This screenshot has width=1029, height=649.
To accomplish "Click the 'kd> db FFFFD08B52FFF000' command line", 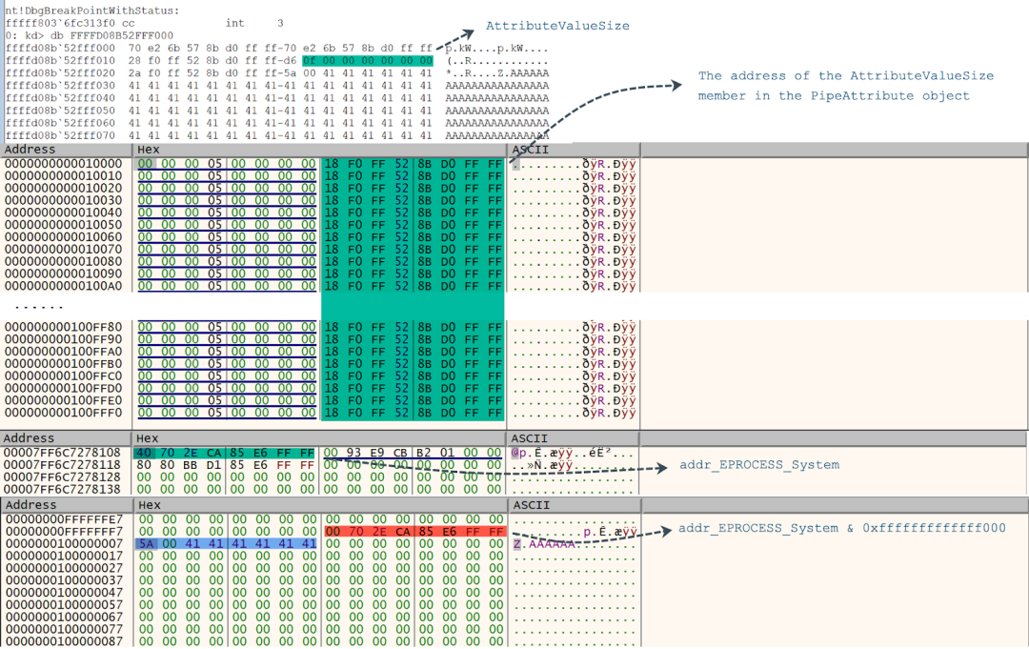I will [86, 35].
